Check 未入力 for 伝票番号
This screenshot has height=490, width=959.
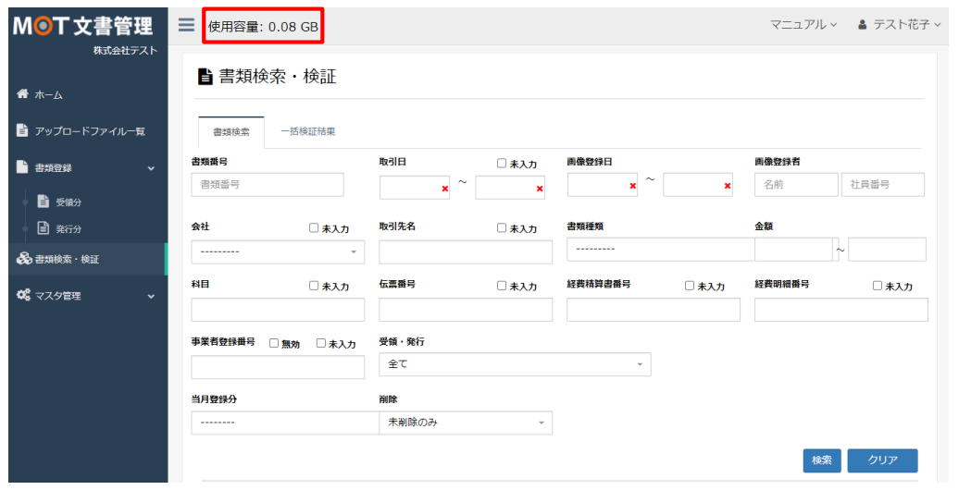502,286
